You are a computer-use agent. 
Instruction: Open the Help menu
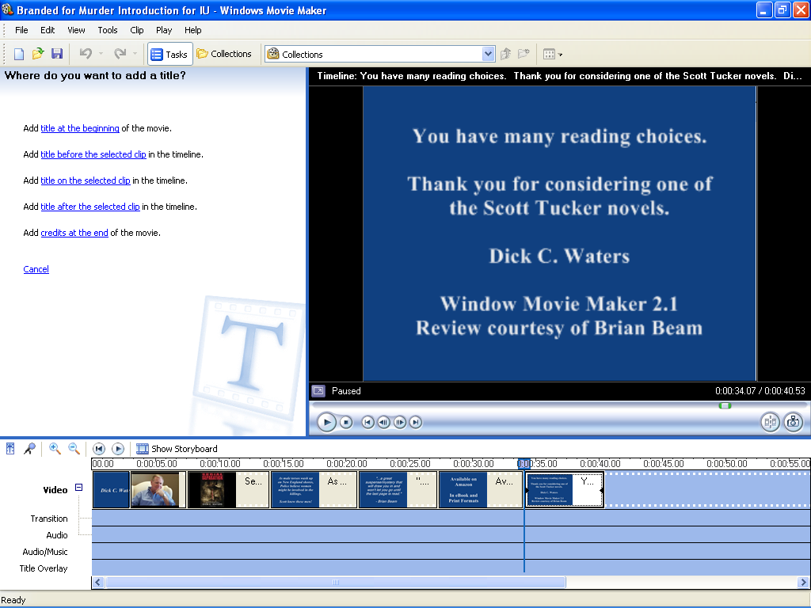click(x=193, y=30)
